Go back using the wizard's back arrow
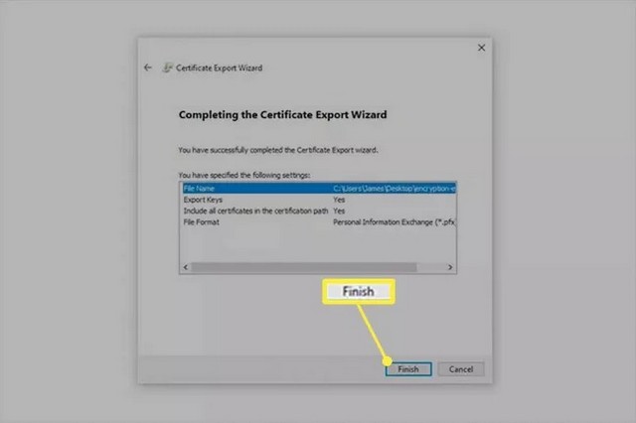 (148, 68)
